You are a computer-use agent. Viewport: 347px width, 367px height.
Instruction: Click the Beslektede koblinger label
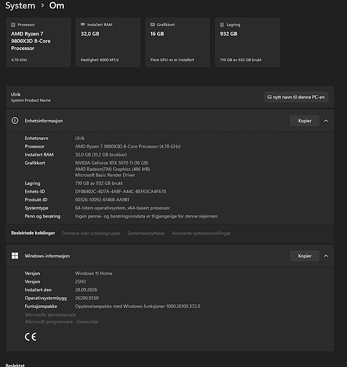point(33,233)
